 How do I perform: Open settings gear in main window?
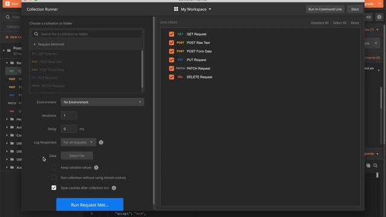coord(379,17)
